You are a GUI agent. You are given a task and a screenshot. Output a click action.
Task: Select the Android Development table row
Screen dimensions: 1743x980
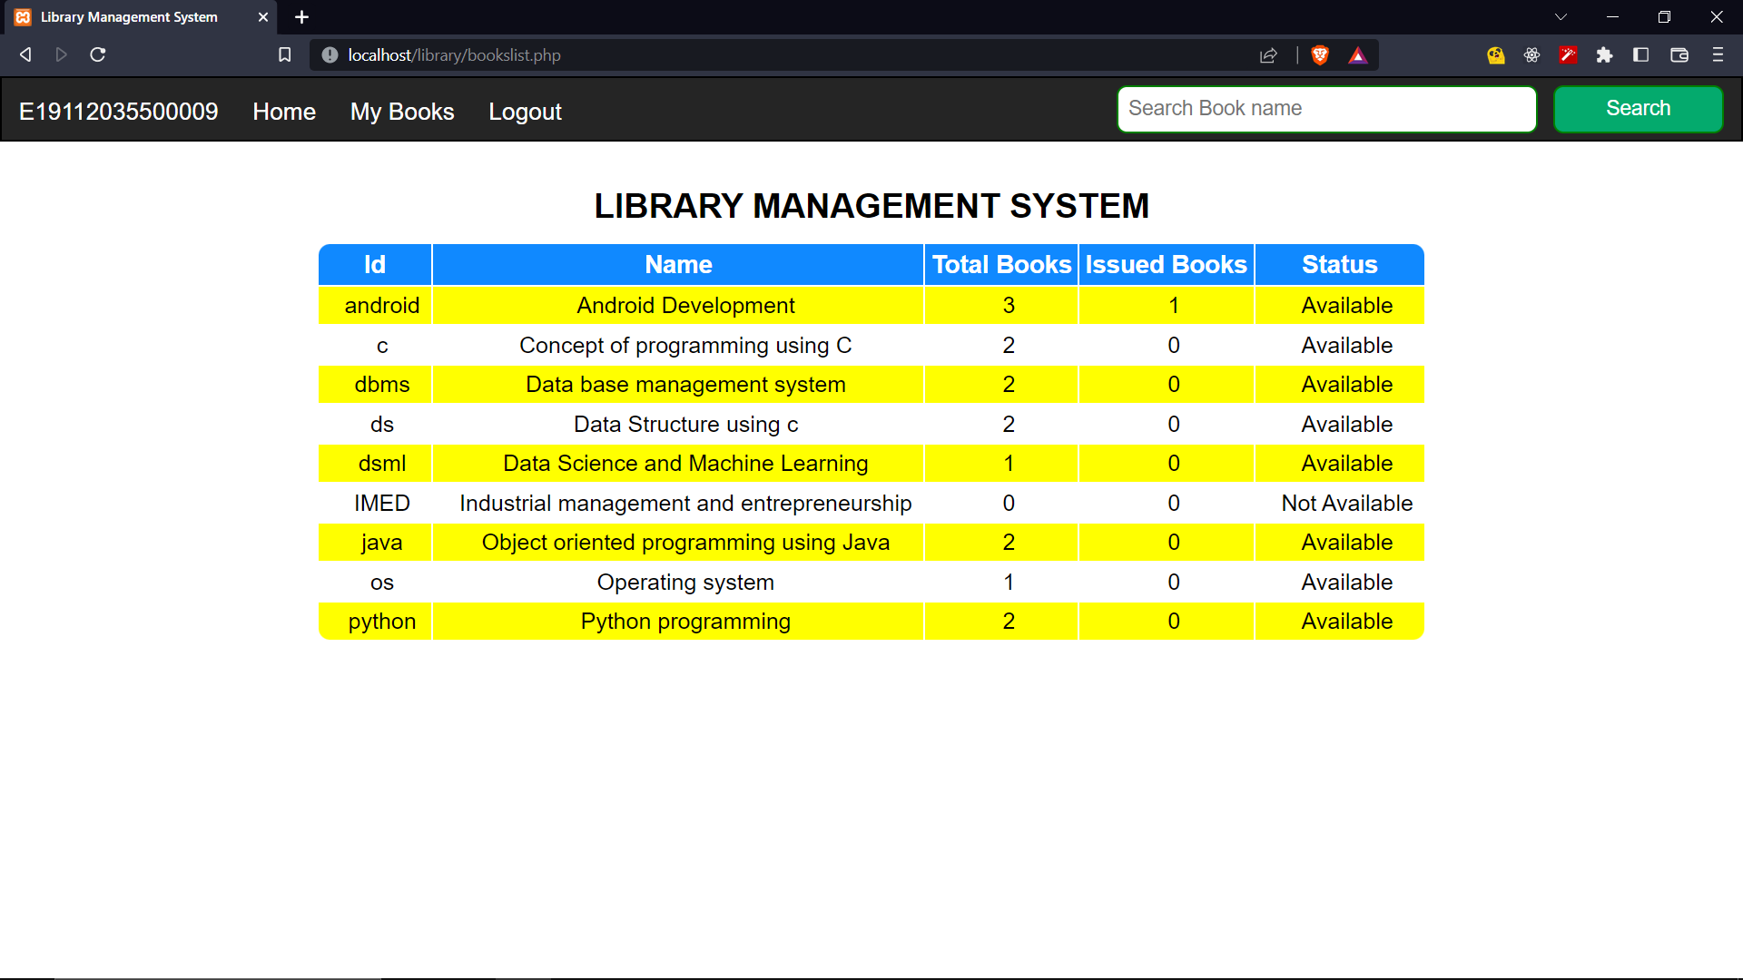click(x=684, y=305)
